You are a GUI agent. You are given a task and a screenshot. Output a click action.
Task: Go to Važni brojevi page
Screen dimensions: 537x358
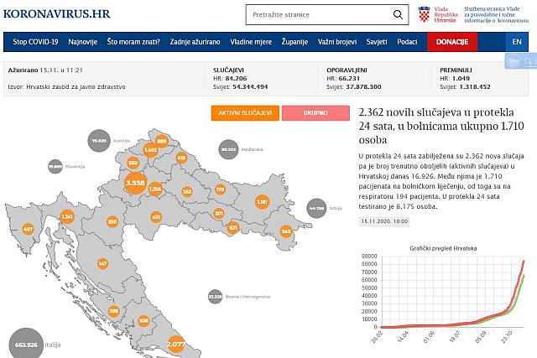(336, 42)
